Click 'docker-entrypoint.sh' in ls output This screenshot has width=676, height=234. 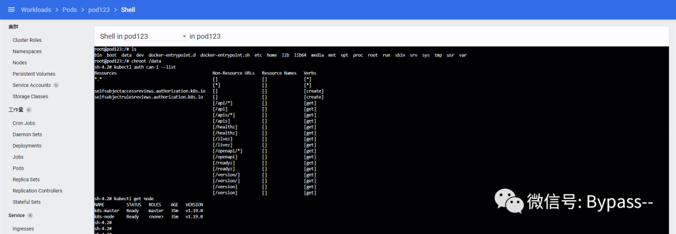pos(225,55)
